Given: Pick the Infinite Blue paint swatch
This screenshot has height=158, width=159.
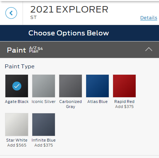Looking at the screenshot, I should (44, 124).
